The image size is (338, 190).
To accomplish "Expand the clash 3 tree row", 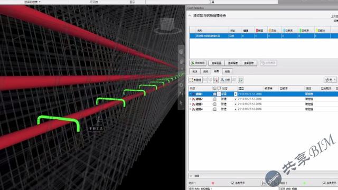I will (x=190, y=104).
